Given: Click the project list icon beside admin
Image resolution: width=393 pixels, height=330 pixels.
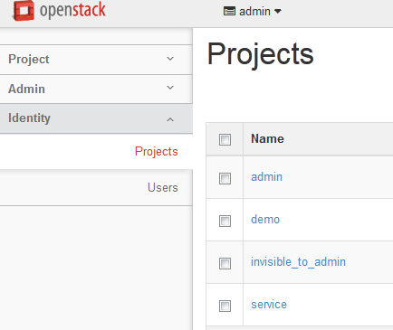Looking at the screenshot, I should pos(229,12).
